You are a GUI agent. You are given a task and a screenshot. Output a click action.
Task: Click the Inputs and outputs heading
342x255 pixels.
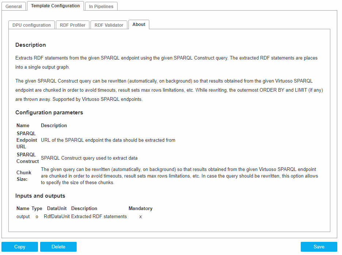tap(40, 196)
